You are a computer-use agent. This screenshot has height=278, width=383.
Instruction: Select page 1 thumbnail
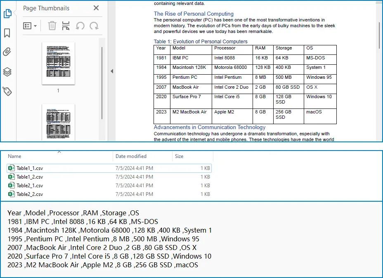point(58,63)
